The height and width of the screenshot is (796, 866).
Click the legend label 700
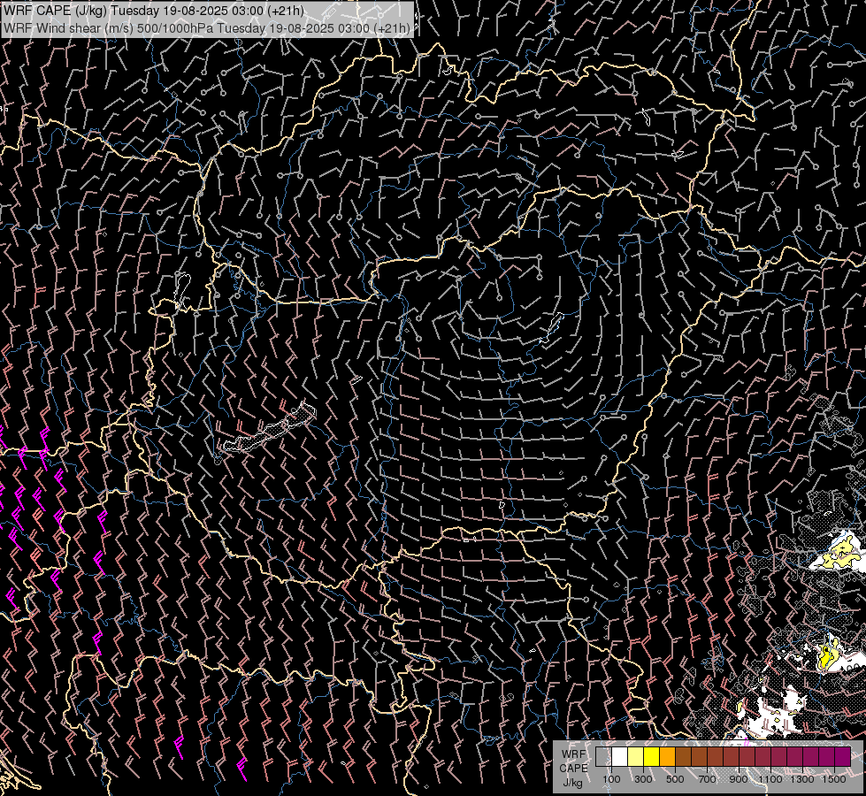point(707,779)
